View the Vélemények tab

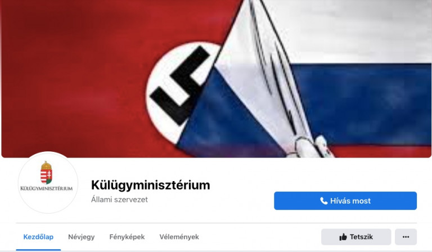179,237
